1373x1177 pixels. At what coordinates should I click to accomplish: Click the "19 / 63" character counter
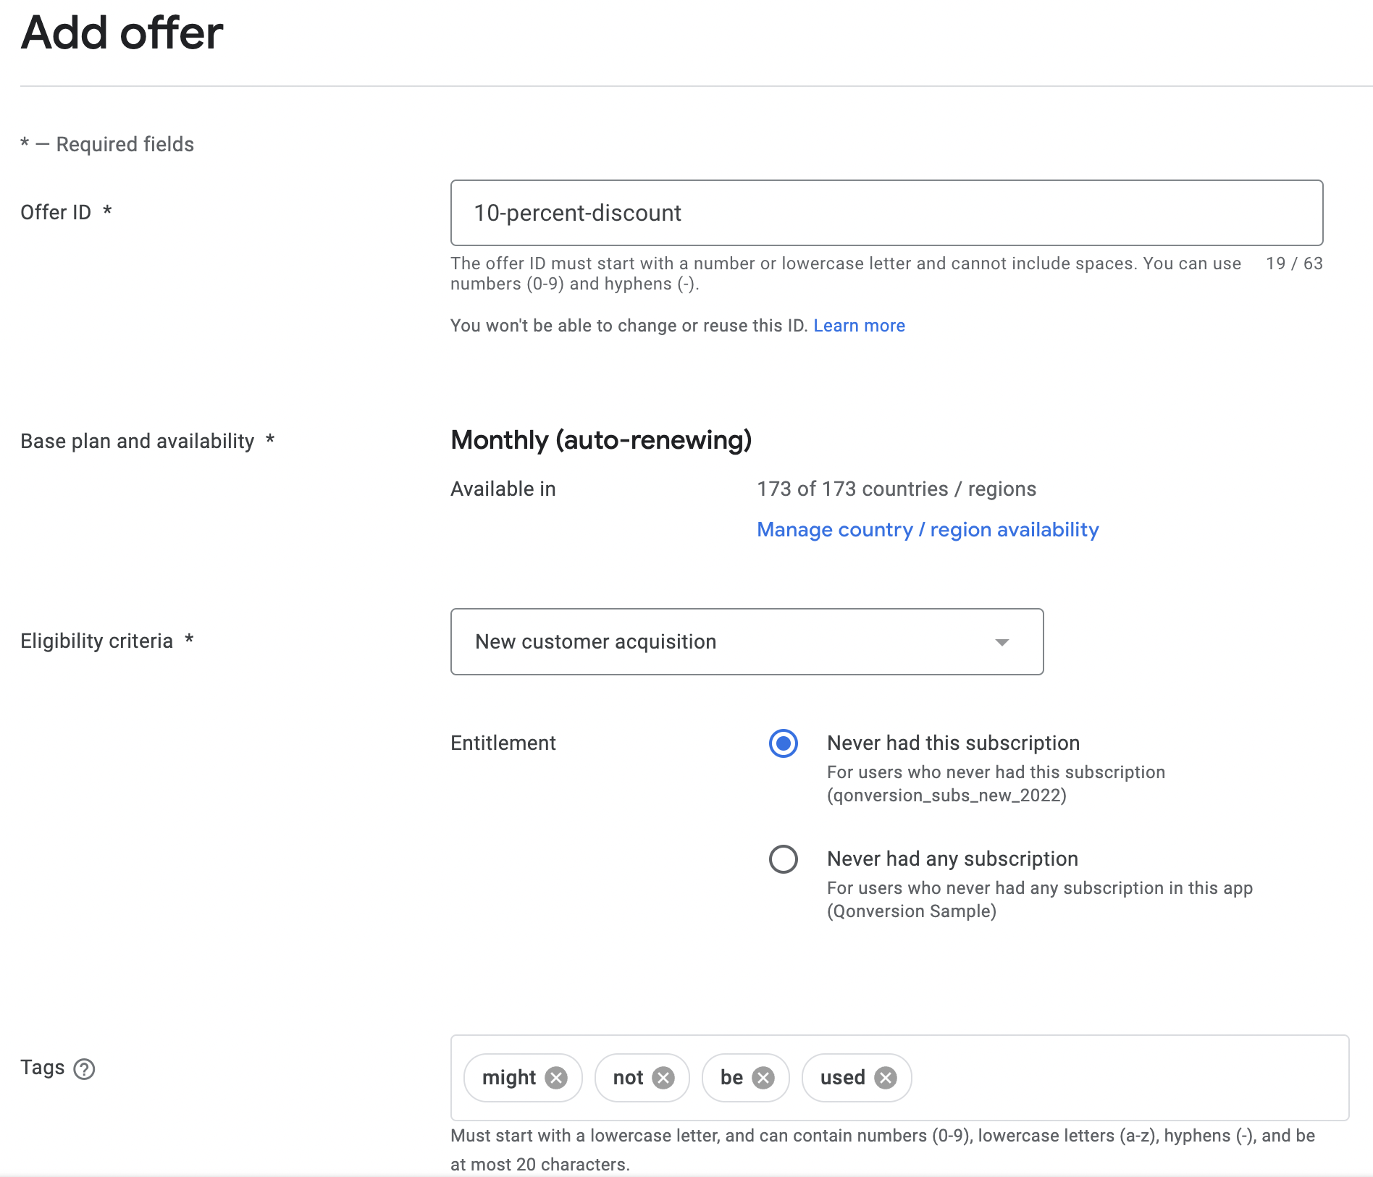[1294, 263]
